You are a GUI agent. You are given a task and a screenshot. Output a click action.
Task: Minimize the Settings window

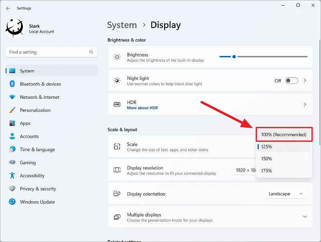(283, 5)
